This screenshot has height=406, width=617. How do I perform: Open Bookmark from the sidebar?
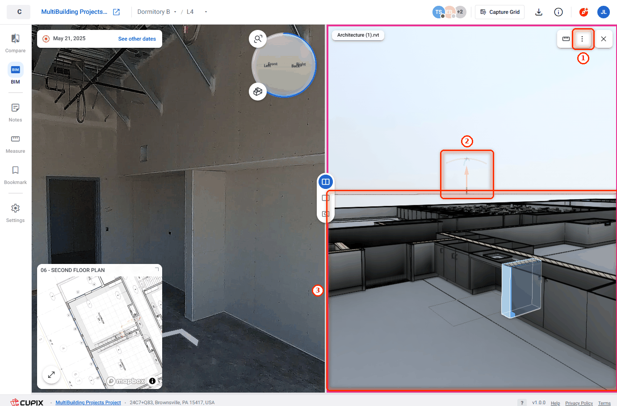pos(15,175)
